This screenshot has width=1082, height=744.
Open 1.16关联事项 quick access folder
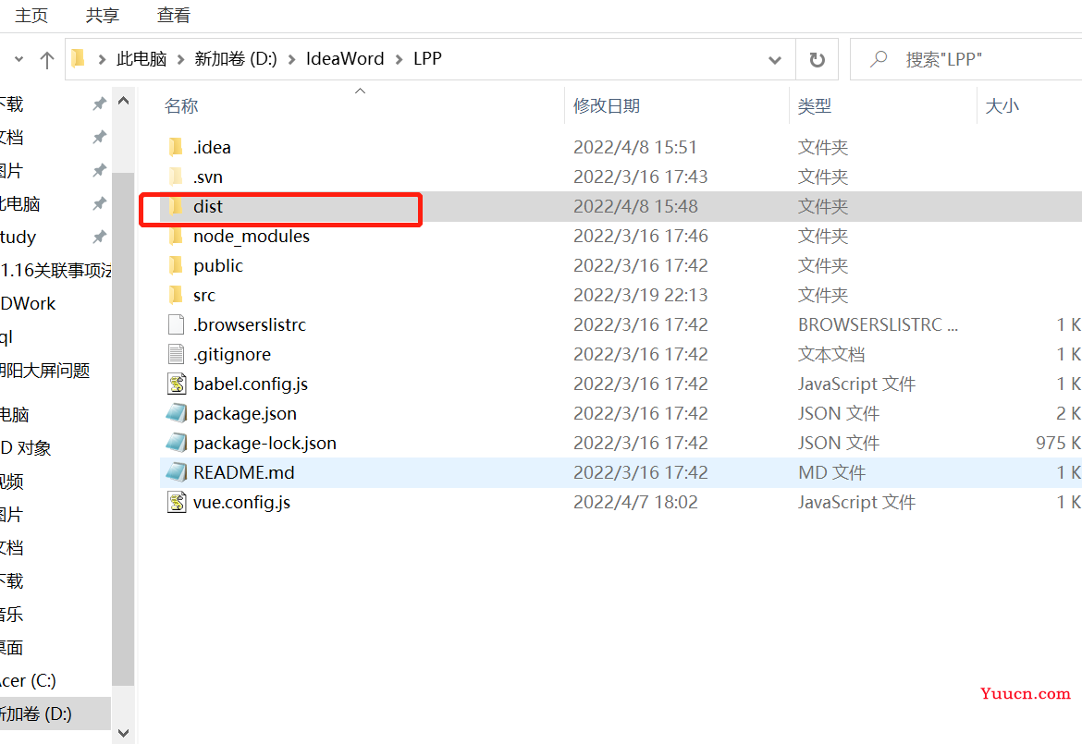tap(55, 270)
